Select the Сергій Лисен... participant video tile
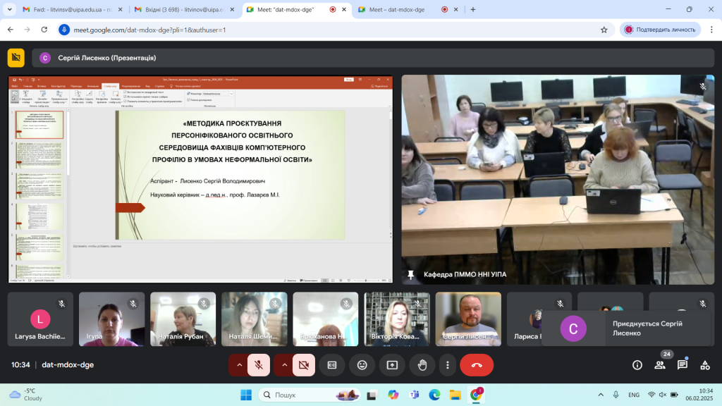This screenshot has height=406, width=722. point(468,319)
